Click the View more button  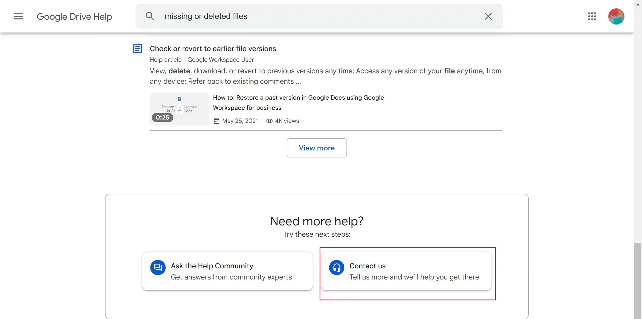(x=317, y=148)
